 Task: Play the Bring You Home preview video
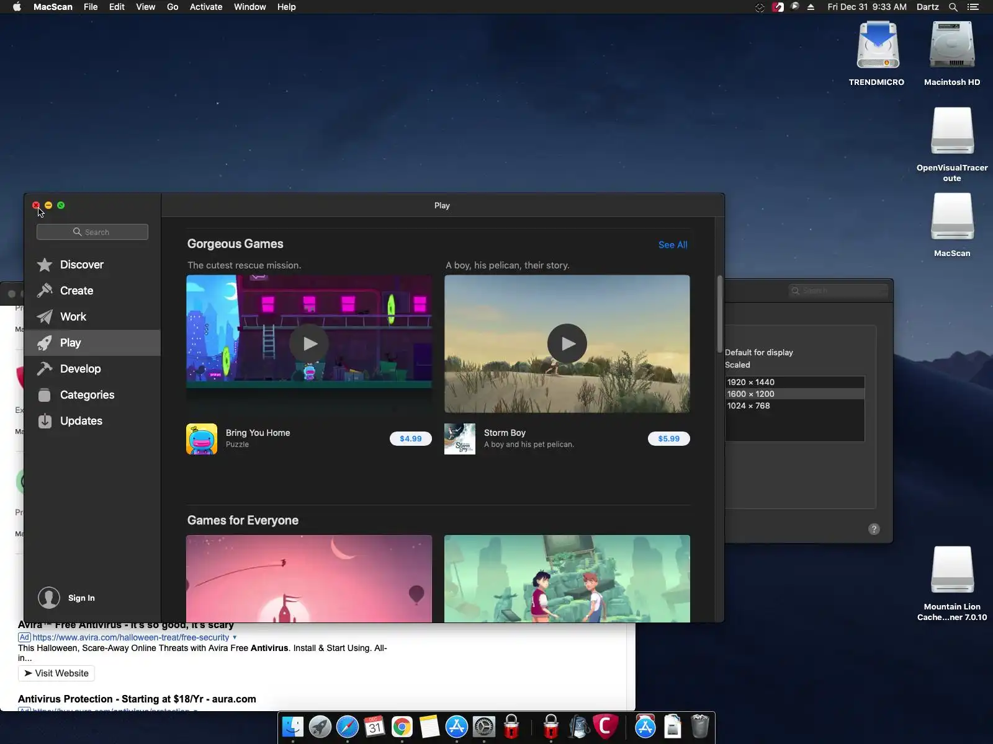309,343
